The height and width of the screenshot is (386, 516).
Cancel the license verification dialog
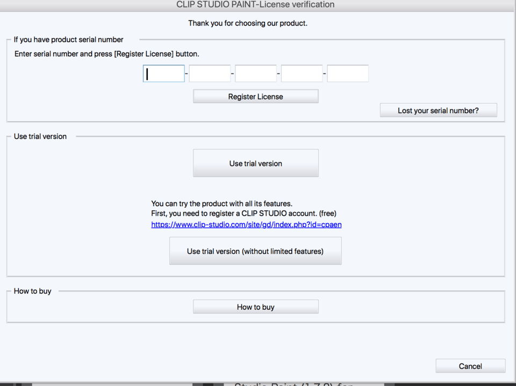coord(470,366)
